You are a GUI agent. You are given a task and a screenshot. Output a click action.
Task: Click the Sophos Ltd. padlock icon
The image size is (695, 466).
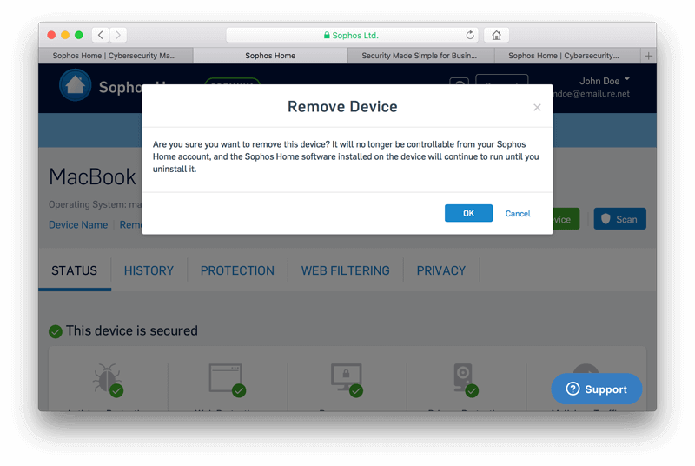327,35
